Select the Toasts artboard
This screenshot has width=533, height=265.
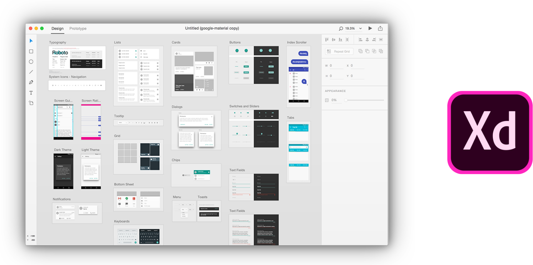pyautogui.click(x=209, y=211)
